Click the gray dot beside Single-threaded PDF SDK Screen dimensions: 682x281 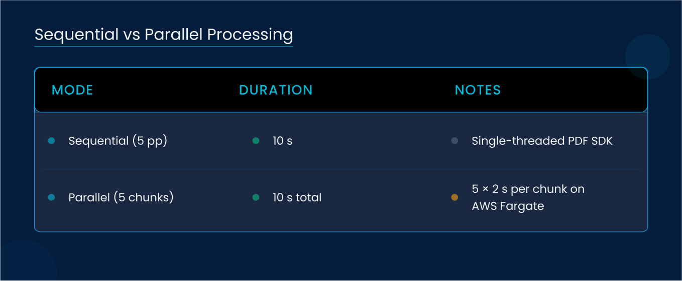click(454, 141)
